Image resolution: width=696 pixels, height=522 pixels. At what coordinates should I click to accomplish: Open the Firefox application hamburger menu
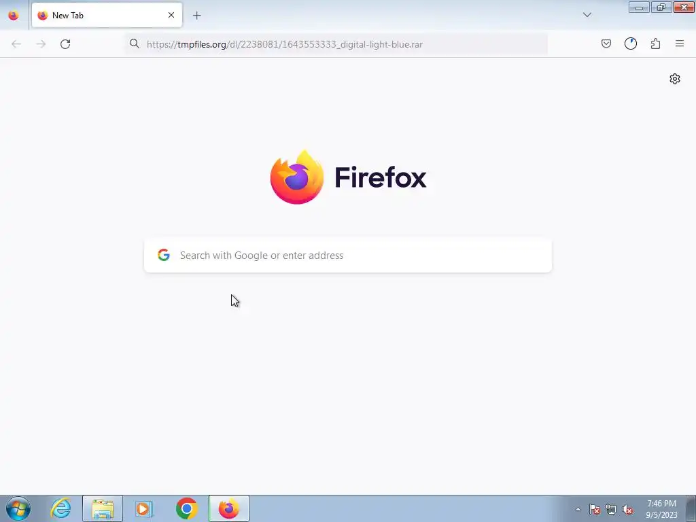[680, 43]
